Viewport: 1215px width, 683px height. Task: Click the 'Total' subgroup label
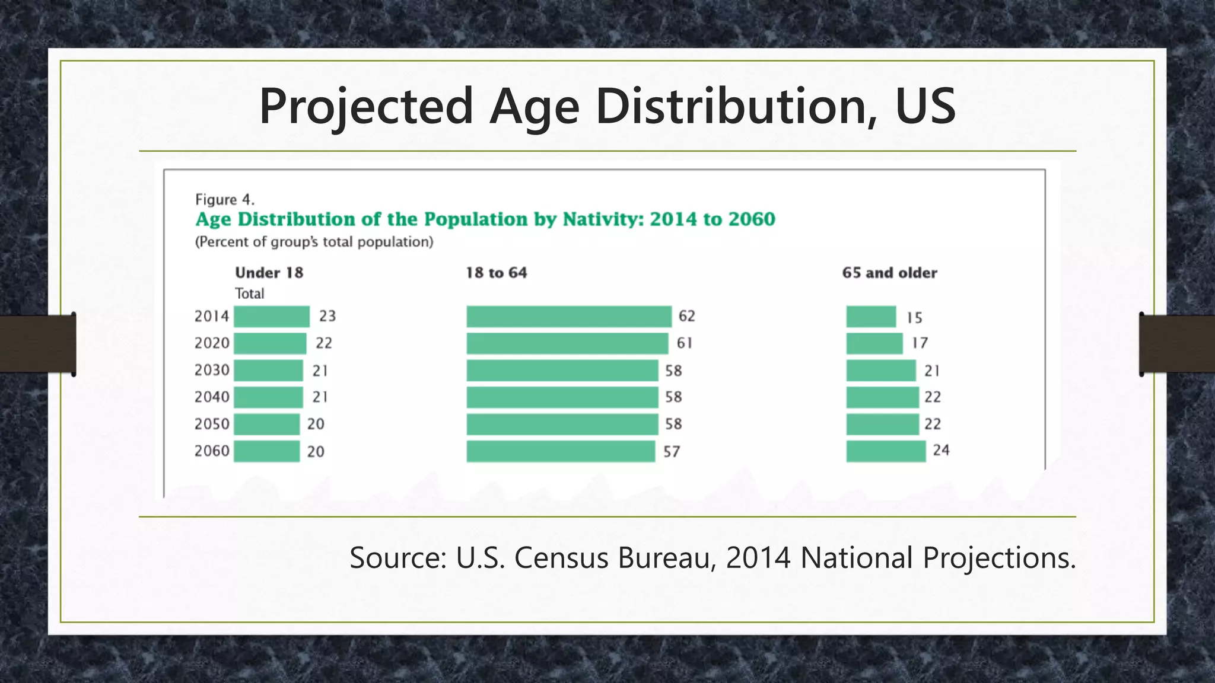tap(249, 293)
